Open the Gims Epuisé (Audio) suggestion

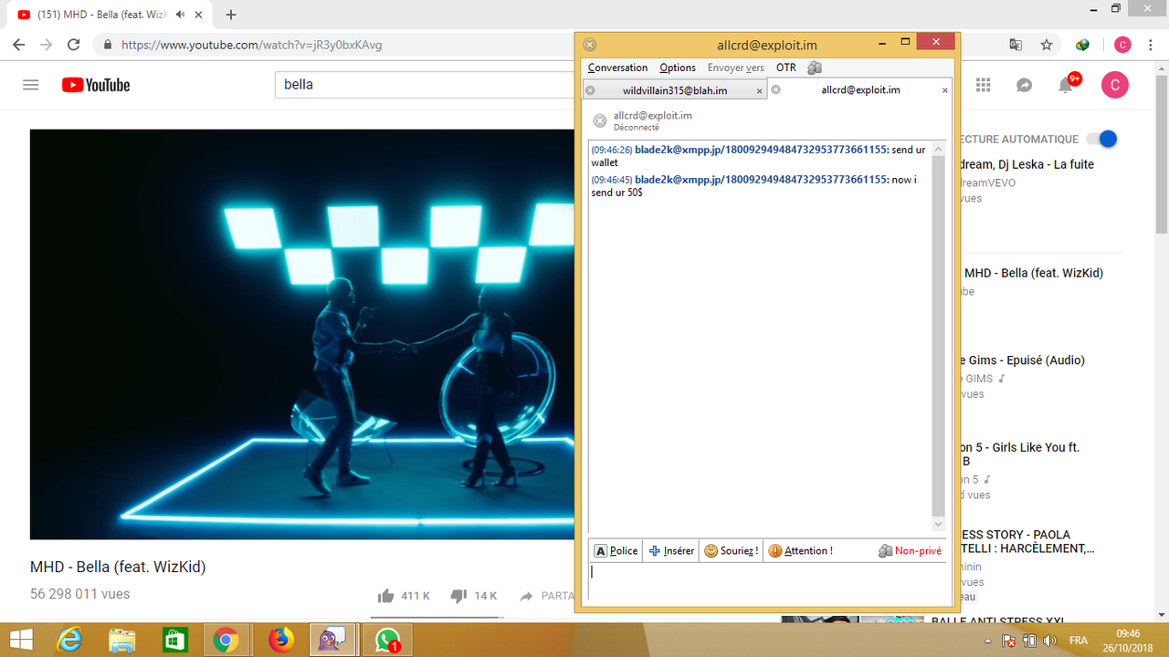(1022, 360)
